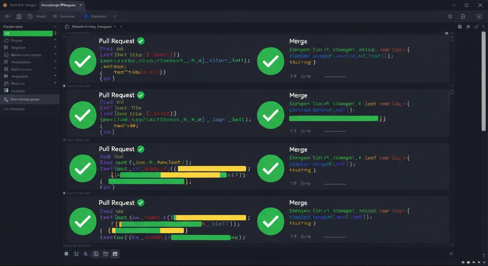Click the small check badge beside the first Pull Request
The height and width of the screenshot is (266, 488).
[141, 41]
